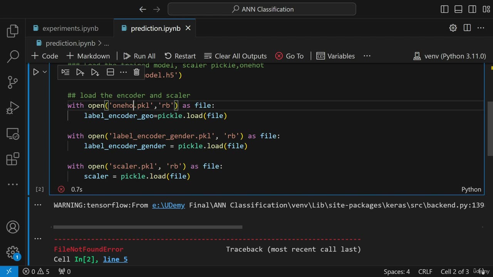Select prediction.ipynb in the breadcrumb
Image resolution: width=493 pixels, height=277 pixels.
pyautogui.click(x=70, y=43)
